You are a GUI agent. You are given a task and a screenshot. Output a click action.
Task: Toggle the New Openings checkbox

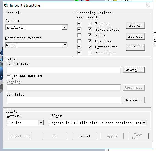tap(79, 41)
